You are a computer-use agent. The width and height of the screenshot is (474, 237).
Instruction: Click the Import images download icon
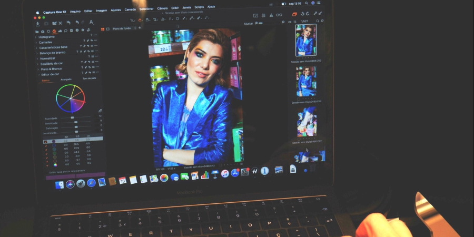point(38,24)
